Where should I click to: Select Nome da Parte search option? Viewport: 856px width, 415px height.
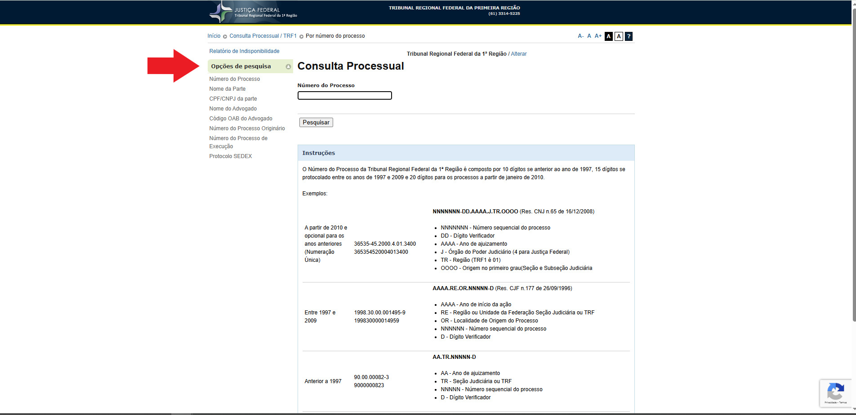coord(227,89)
